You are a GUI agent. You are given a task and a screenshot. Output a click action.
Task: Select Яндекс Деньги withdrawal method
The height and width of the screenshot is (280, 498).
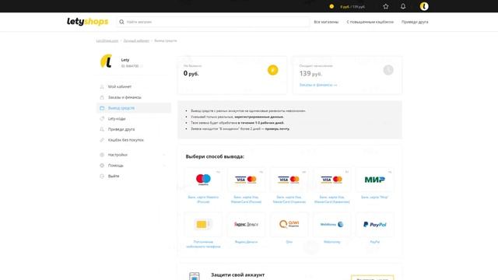click(x=246, y=225)
